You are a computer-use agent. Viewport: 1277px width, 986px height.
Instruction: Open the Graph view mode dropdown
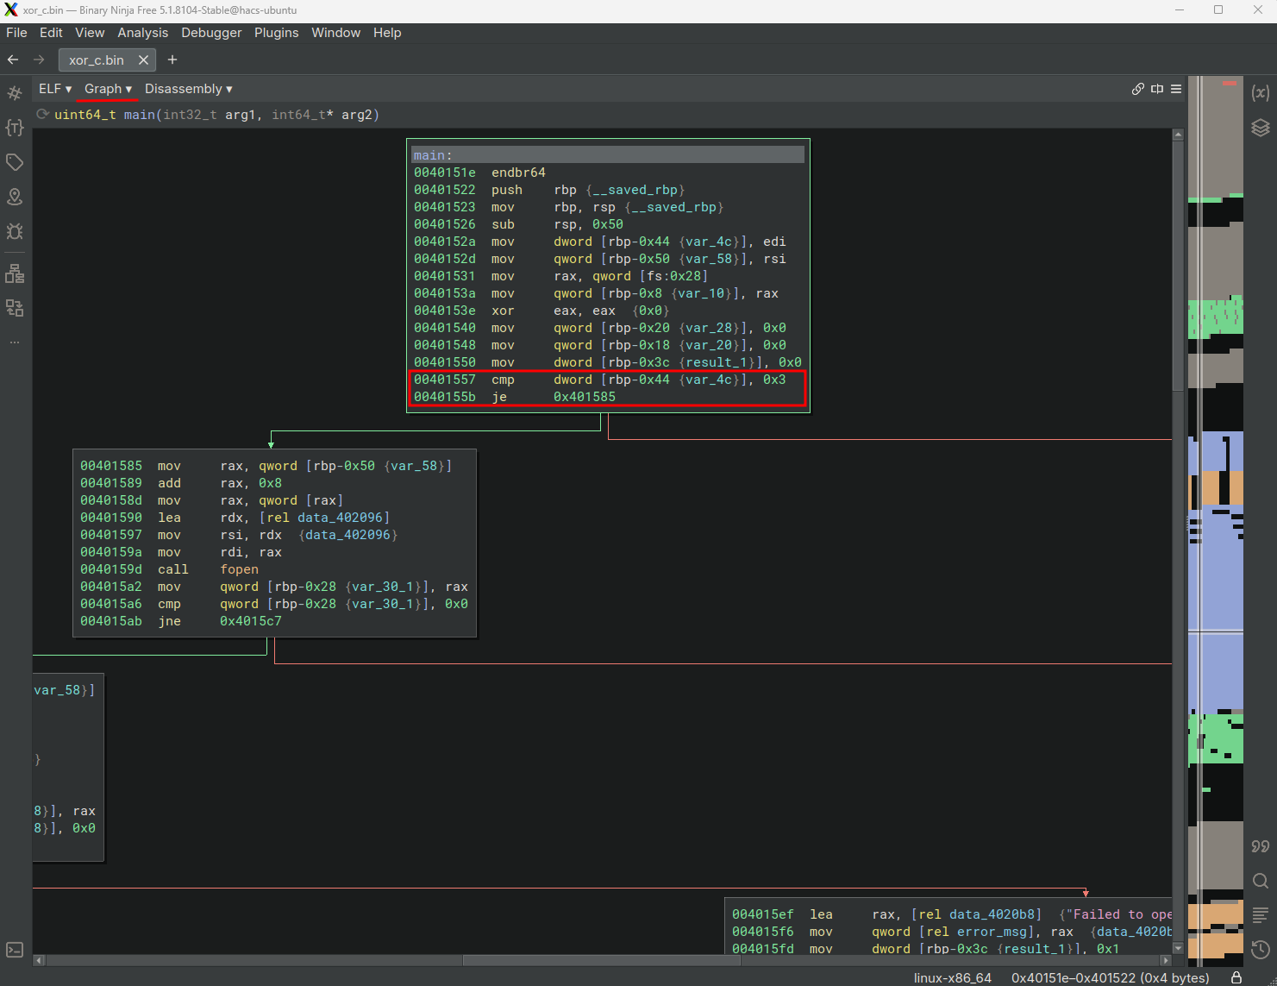[108, 89]
